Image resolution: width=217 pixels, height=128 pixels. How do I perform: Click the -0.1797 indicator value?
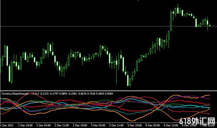click(x=54, y=94)
